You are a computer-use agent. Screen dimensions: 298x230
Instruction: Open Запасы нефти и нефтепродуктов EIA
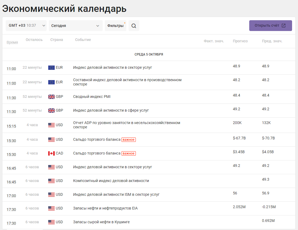click(x=105, y=208)
